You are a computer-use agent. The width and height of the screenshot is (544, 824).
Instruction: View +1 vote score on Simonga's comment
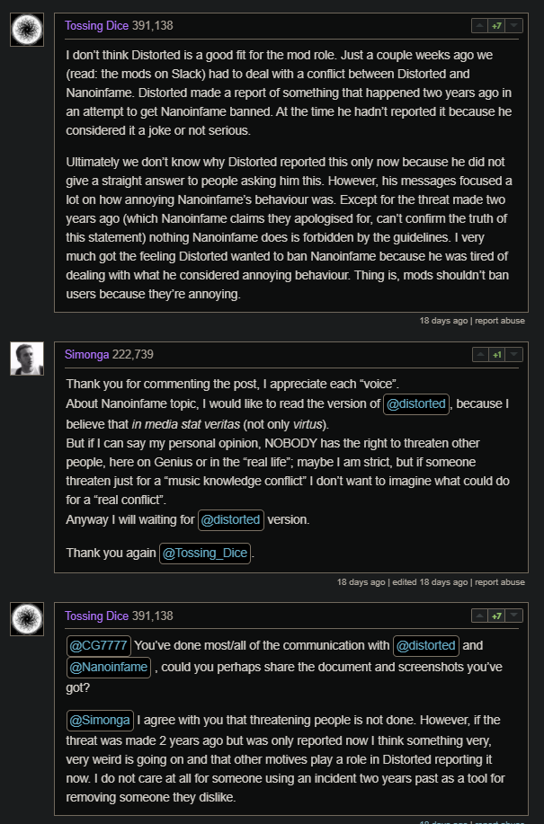click(x=496, y=355)
